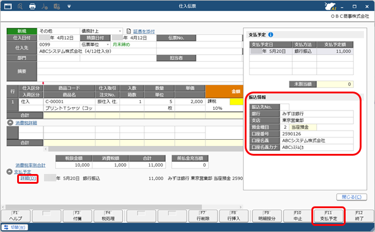Click the 閉じる(C) button
The height and width of the screenshot is (232, 375).
(352, 197)
